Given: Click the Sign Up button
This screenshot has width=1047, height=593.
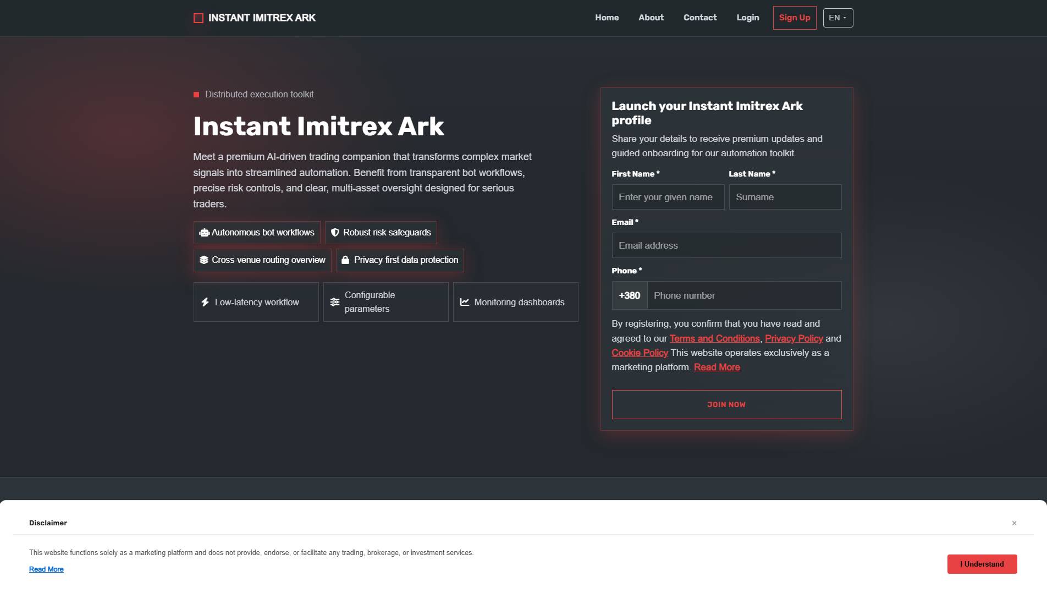Looking at the screenshot, I should [x=795, y=18].
